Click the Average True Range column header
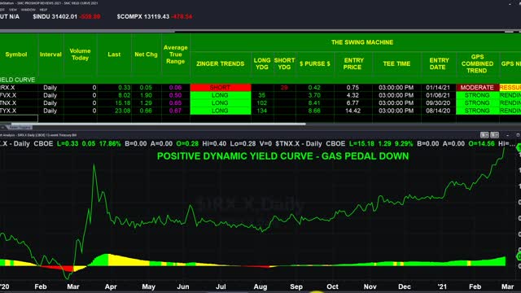 [176, 55]
